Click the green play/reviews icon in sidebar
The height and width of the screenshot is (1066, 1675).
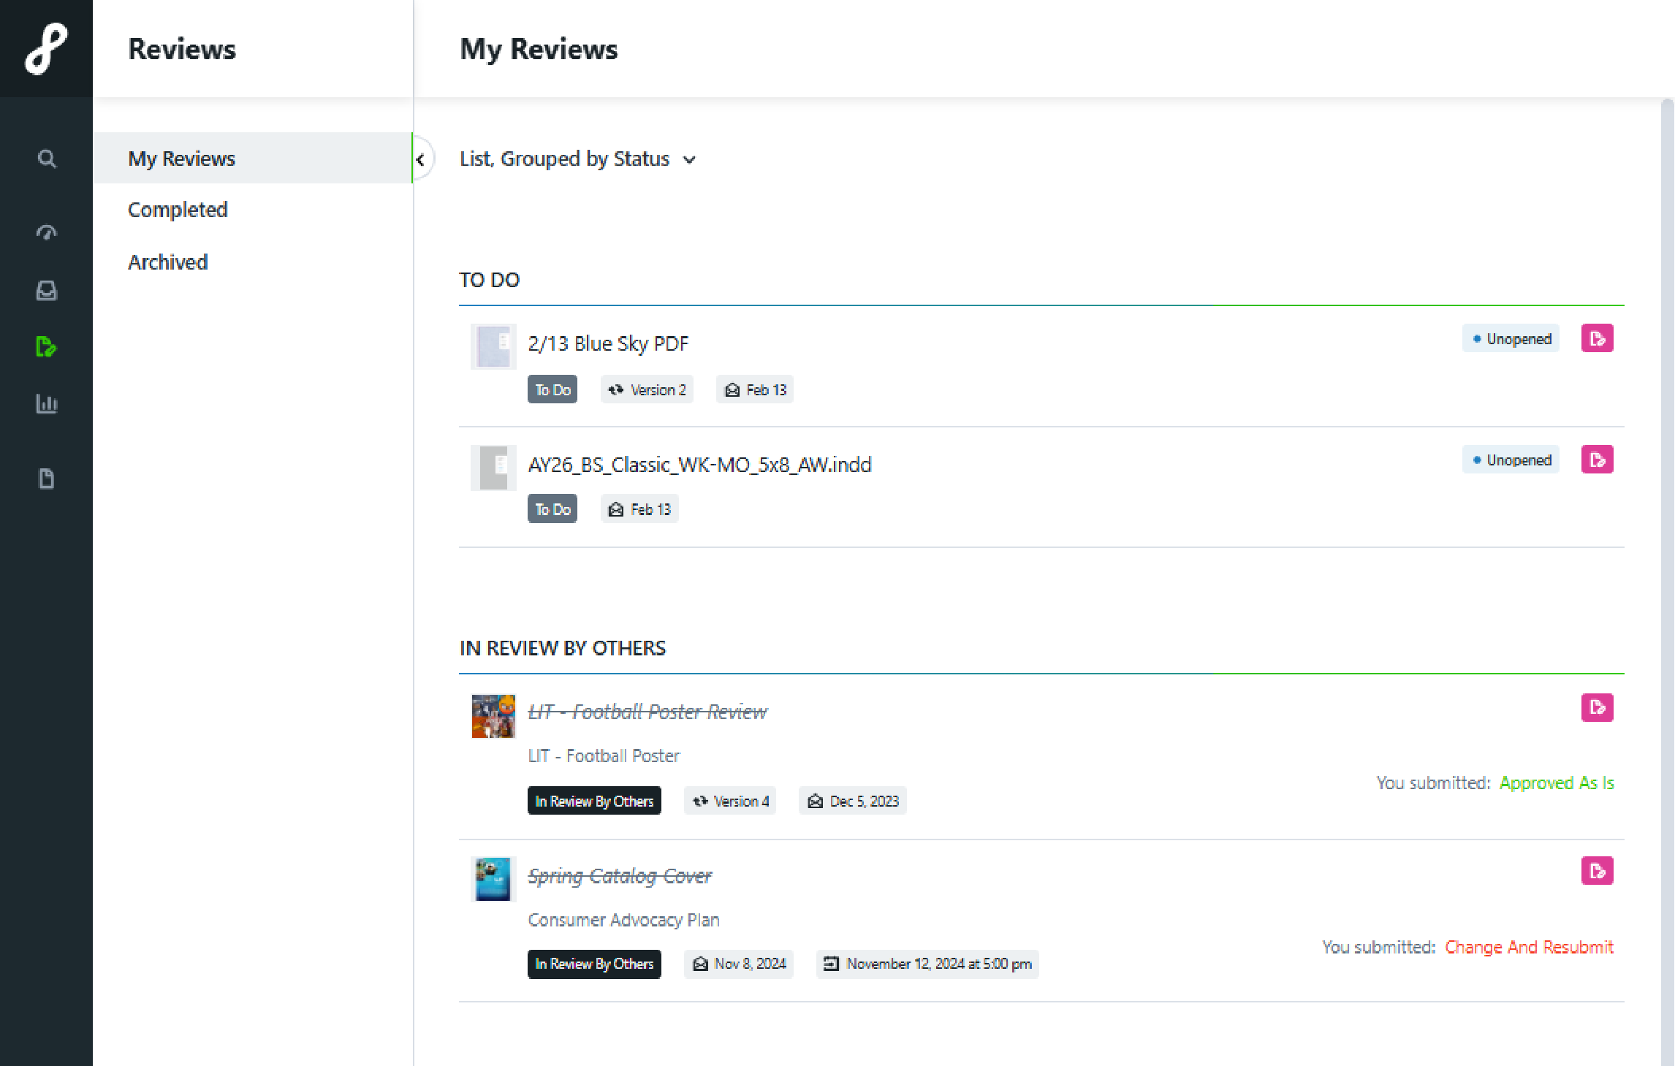coord(45,347)
